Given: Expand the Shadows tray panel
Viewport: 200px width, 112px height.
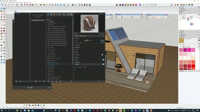Looking at the screenshot, I should click(x=189, y=31).
